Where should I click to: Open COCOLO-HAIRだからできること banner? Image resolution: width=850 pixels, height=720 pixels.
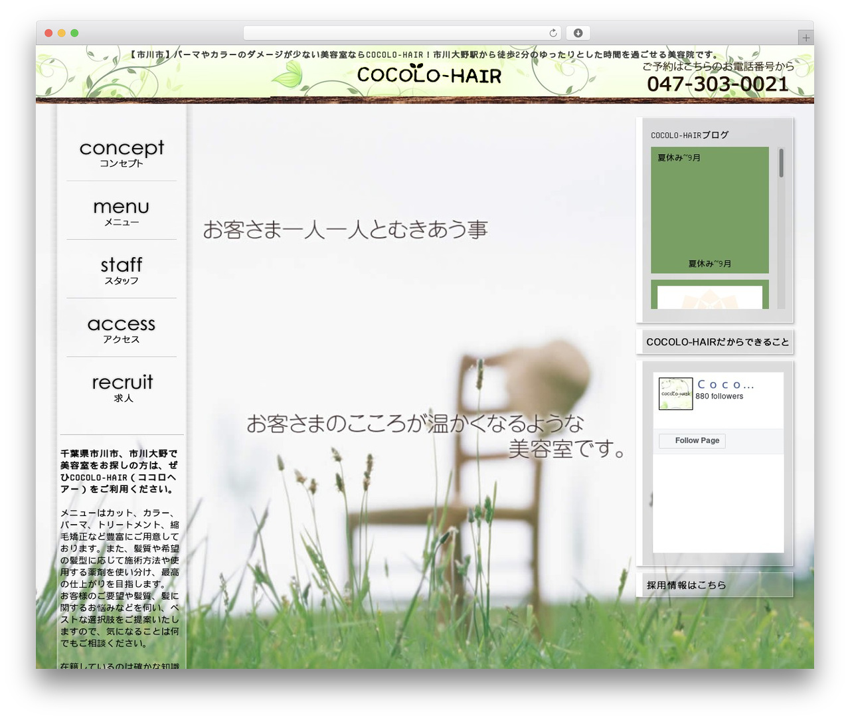[715, 342]
